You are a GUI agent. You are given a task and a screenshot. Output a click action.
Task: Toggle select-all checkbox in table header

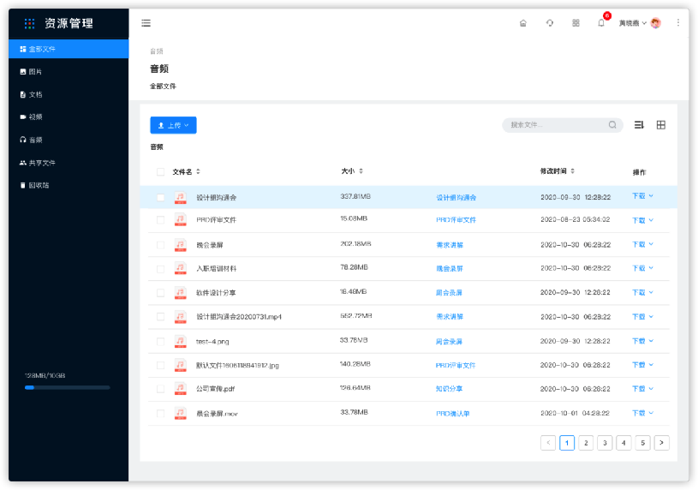pos(161,171)
